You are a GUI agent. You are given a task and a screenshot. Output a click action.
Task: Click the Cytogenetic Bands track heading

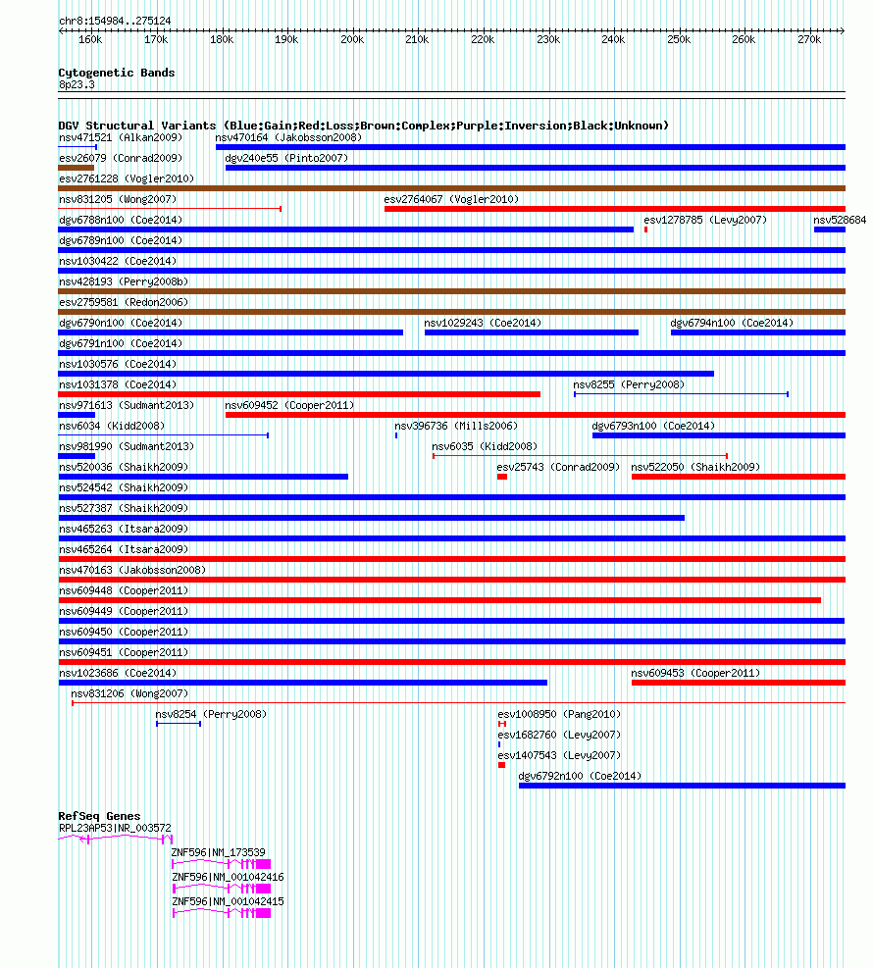pos(117,73)
